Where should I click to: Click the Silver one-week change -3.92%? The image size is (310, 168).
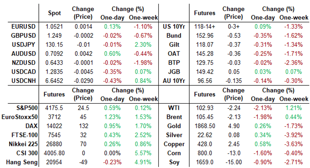pyautogui.click(x=294, y=135)
